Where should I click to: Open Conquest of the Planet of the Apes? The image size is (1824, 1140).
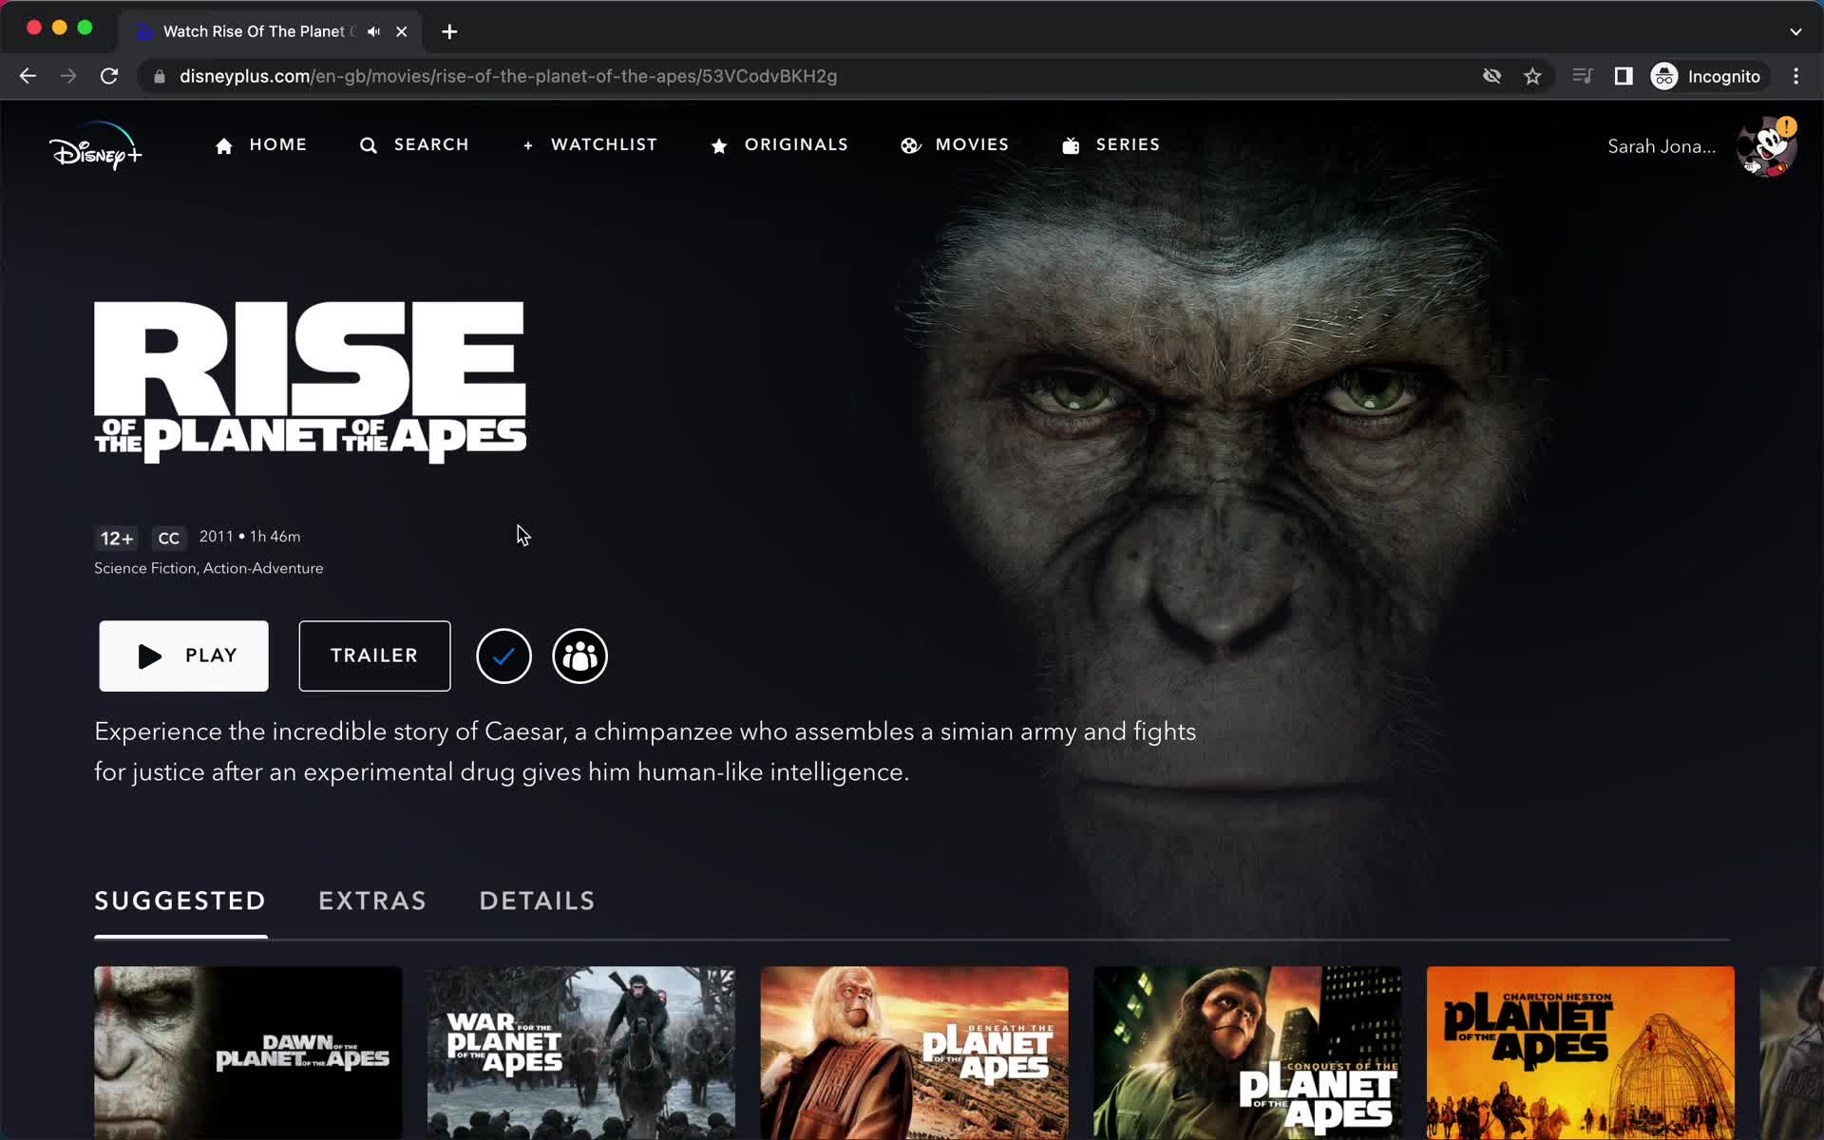pos(1247,1053)
